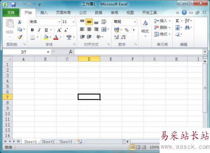Open font size dropdown 11
210x153 pixels.
pos(73,22)
